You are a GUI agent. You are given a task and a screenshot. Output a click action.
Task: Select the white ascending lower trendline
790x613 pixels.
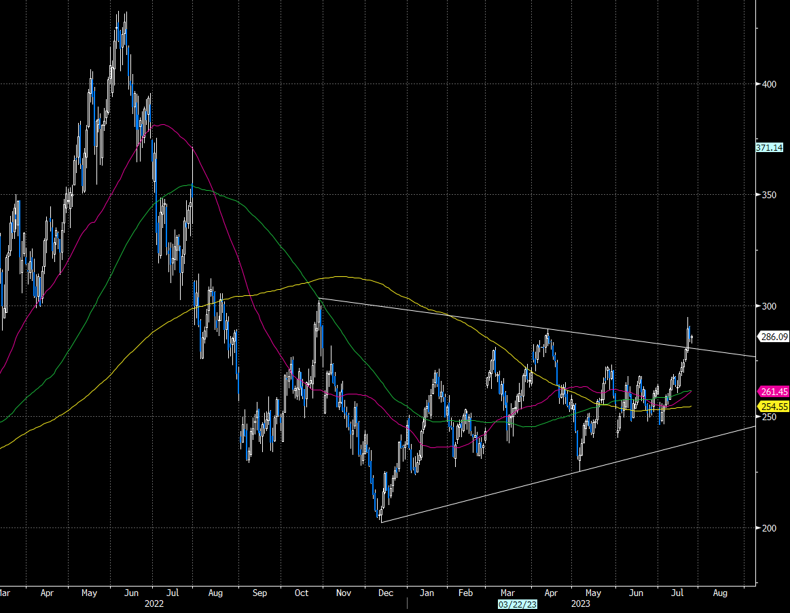tap(569, 474)
